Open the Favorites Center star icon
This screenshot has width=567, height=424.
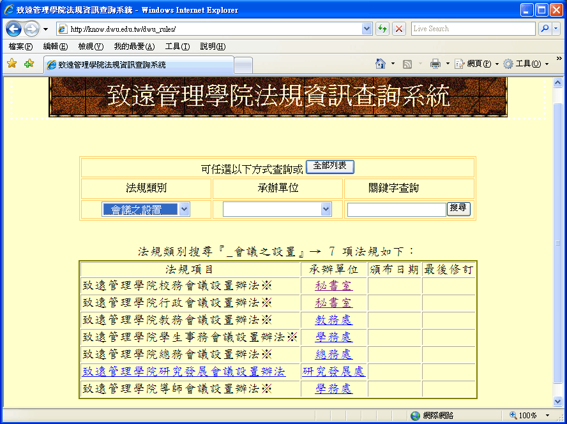coord(12,64)
